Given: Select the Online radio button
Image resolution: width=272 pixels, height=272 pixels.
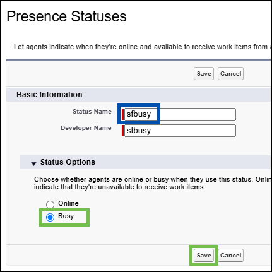Looking at the screenshot, I should (50, 204).
